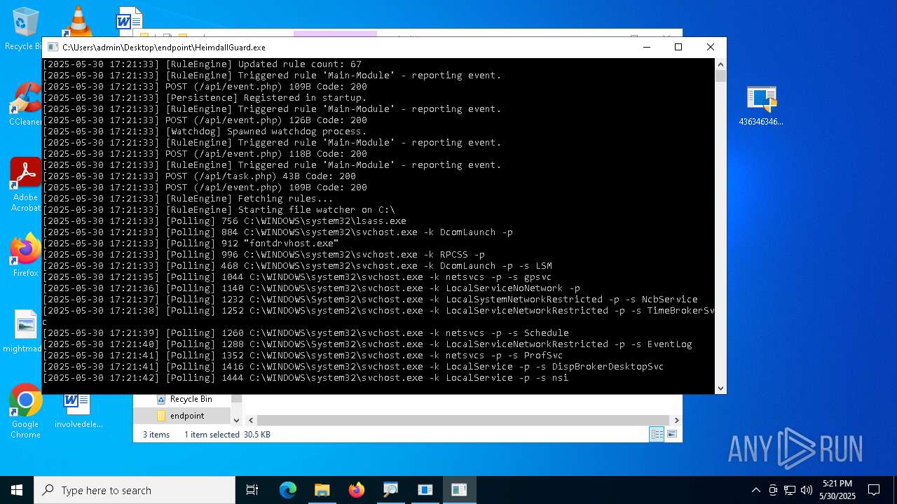Image resolution: width=897 pixels, height=504 pixels.
Task: Click the polling line for fontdrvhost.exe
Action: pyautogui.click(x=191, y=244)
